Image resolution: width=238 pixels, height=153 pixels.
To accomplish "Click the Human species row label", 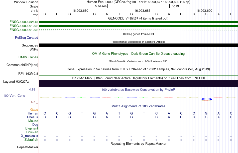I will click(33, 113).
